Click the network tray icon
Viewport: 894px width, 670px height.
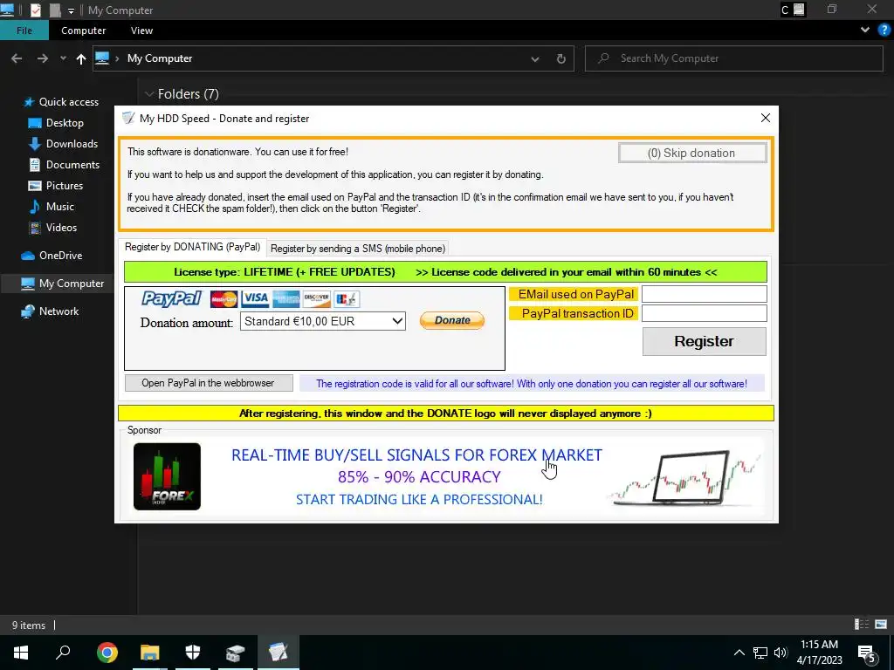760,653
